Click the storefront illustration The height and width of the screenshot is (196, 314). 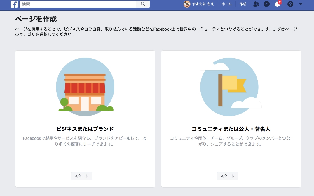coord(85,87)
